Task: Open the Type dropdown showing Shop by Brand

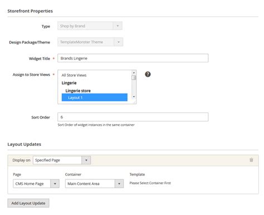Action: (90, 26)
